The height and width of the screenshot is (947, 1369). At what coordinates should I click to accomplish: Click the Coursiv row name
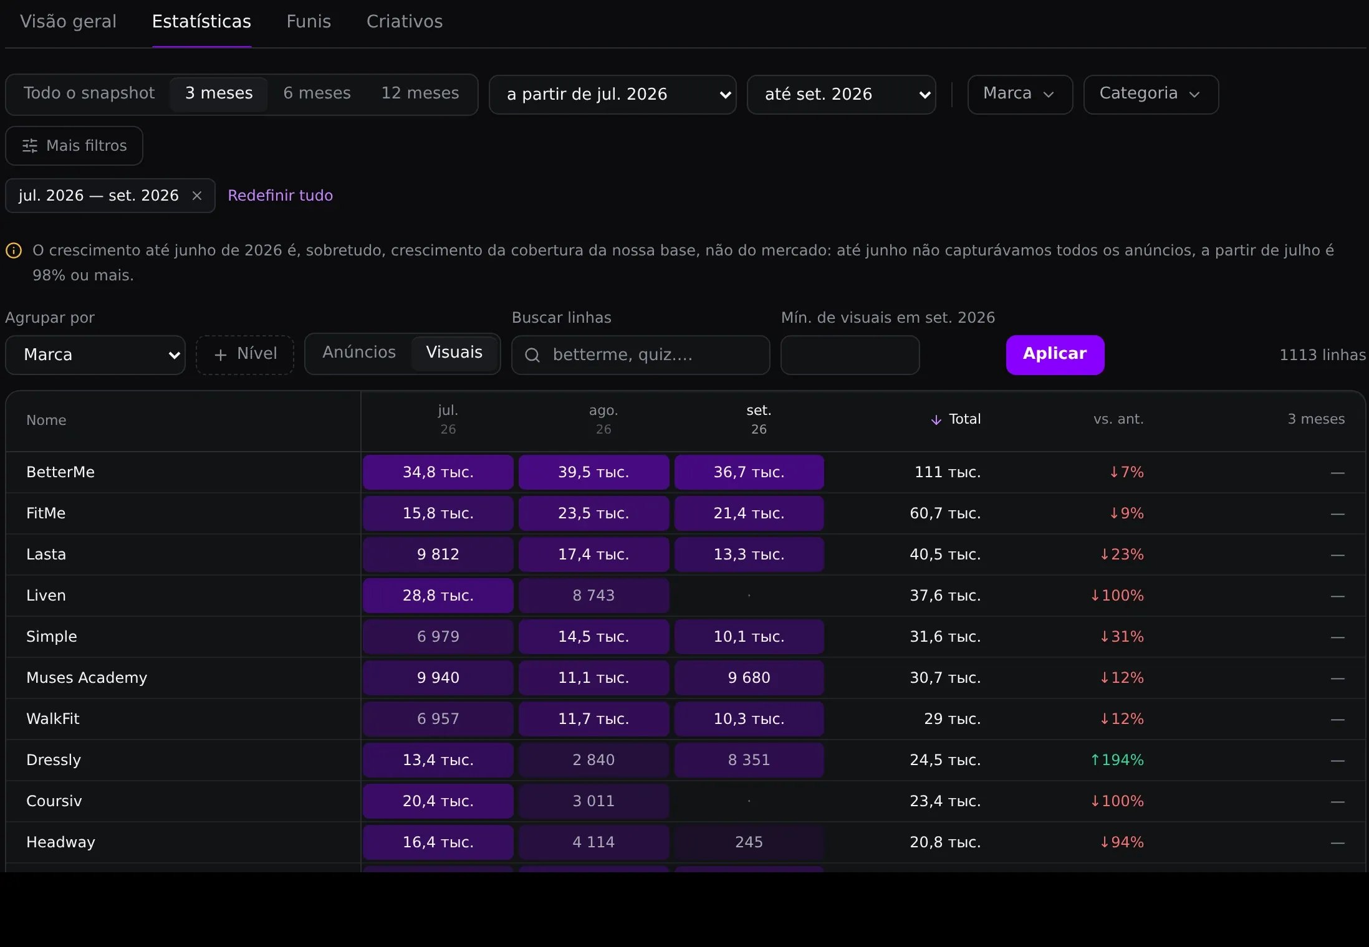click(54, 801)
